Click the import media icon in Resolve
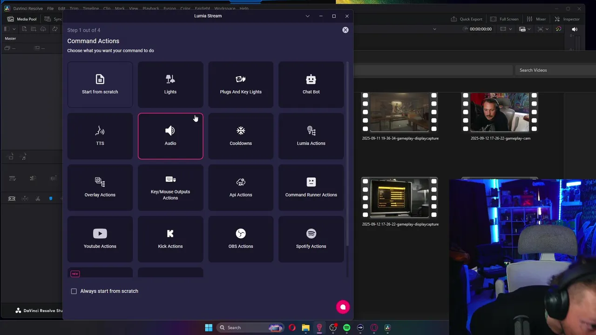596x335 pixels. (x=23, y=29)
